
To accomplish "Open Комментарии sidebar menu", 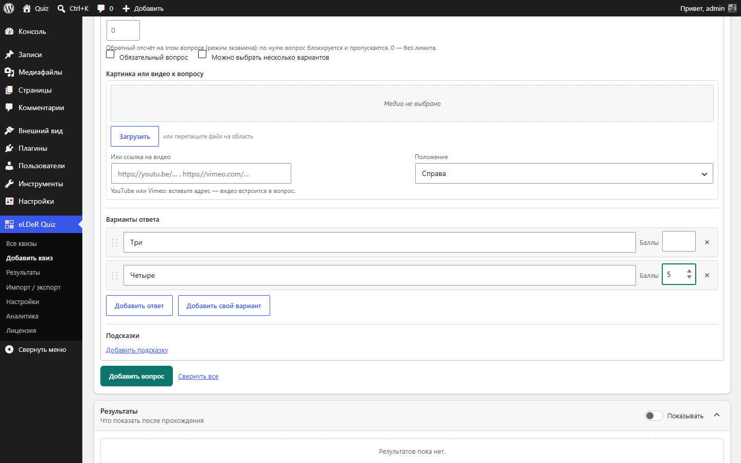I will 41,108.
